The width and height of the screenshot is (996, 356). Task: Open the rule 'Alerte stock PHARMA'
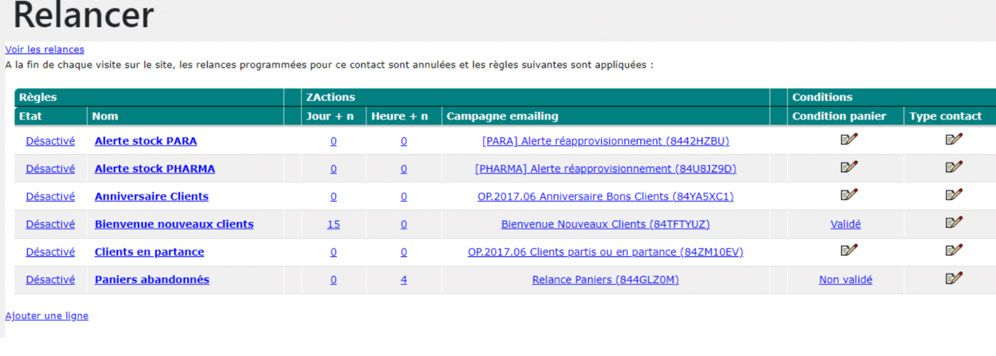(155, 169)
